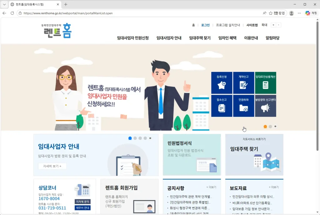Open press item 비(非)아파트 6년 단기등록임

coord(252,203)
